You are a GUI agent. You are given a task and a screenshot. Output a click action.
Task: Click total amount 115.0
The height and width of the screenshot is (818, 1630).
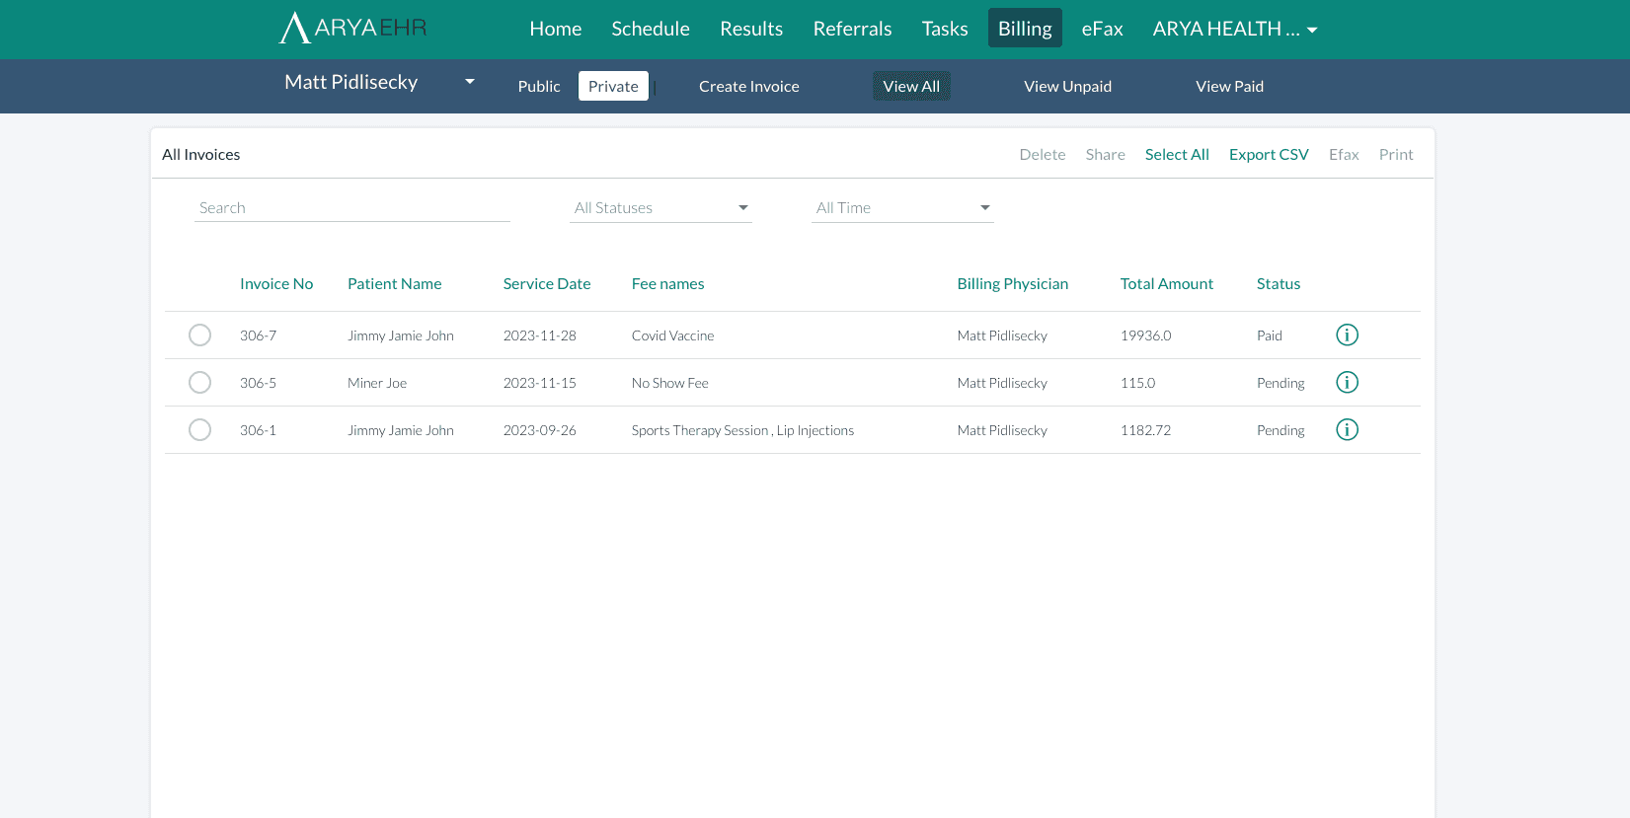(1137, 383)
